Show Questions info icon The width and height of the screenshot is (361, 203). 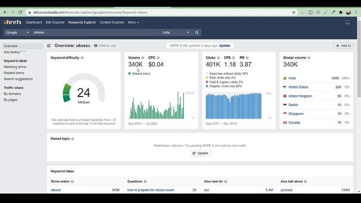click(146, 182)
